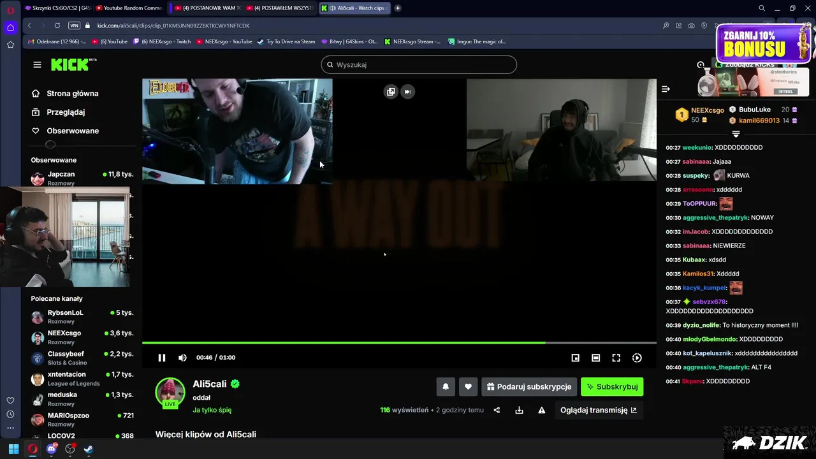The height and width of the screenshot is (459, 816).
Task: Open NEEXcsgo - Twitch bookmark
Action: click(x=162, y=41)
